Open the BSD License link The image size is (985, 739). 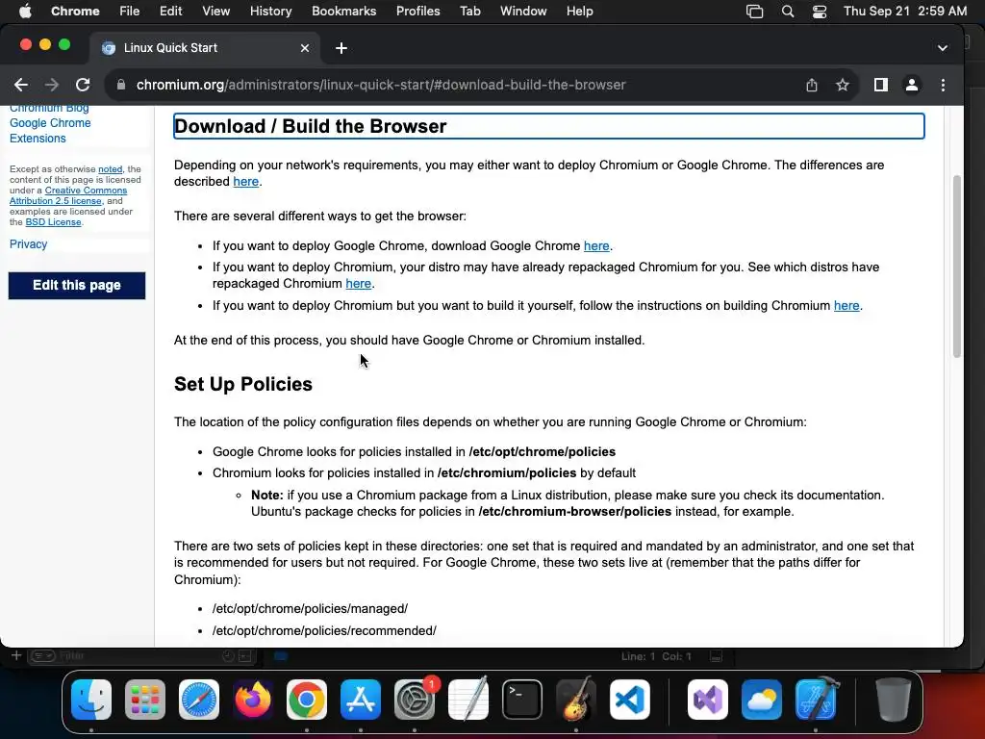(54, 222)
